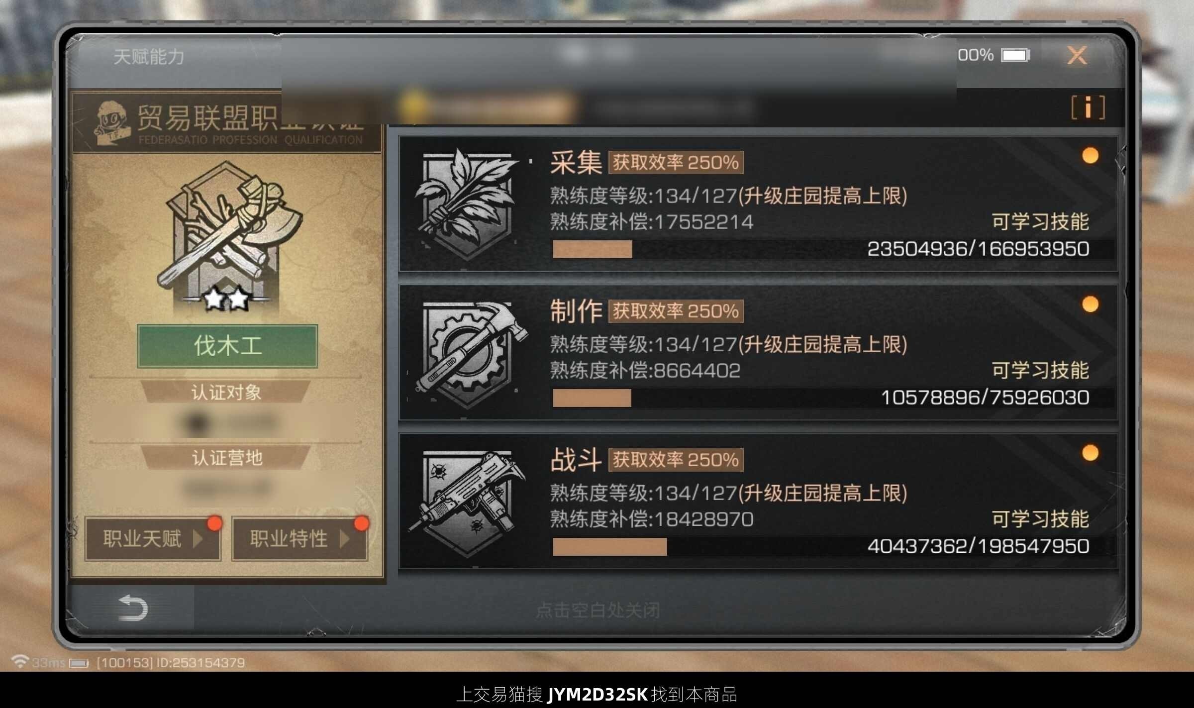
Task: Open the info [i] icon
Action: 1088,107
